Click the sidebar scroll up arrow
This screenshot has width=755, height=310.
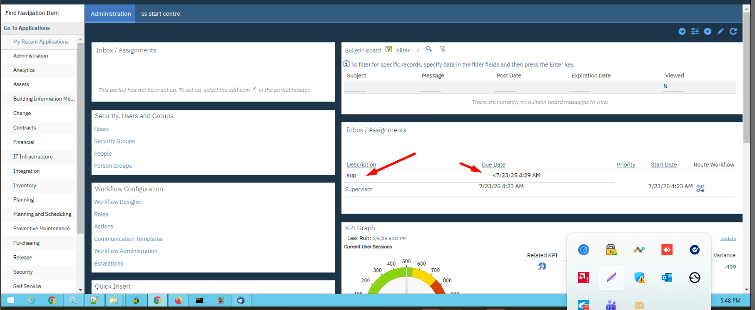[x=81, y=40]
